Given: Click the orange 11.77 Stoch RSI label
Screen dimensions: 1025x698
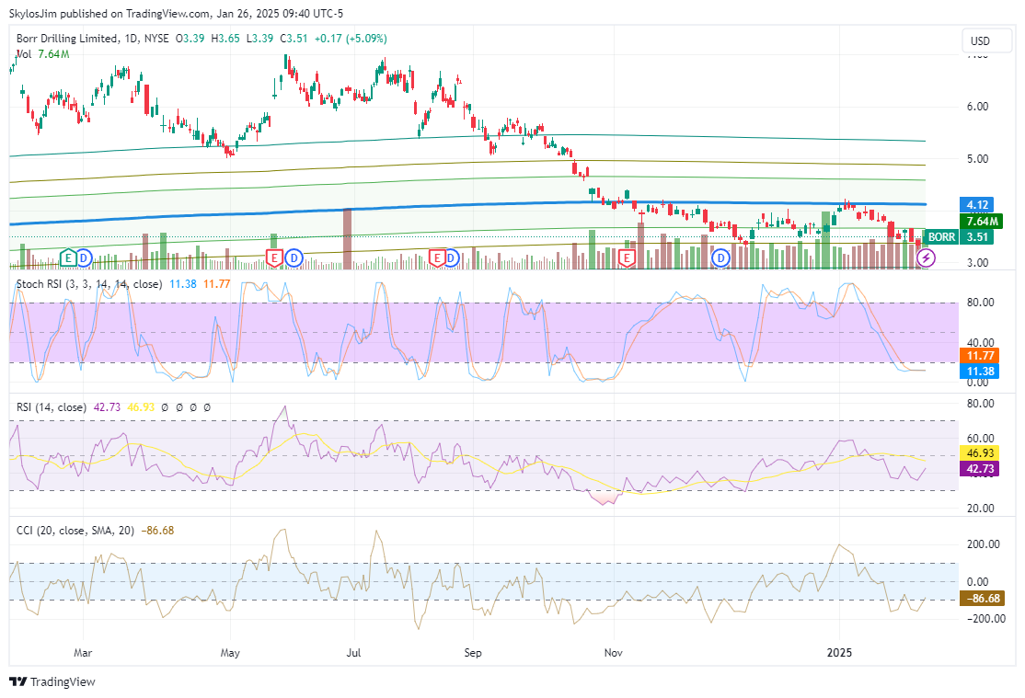Looking at the screenshot, I should [979, 356].
